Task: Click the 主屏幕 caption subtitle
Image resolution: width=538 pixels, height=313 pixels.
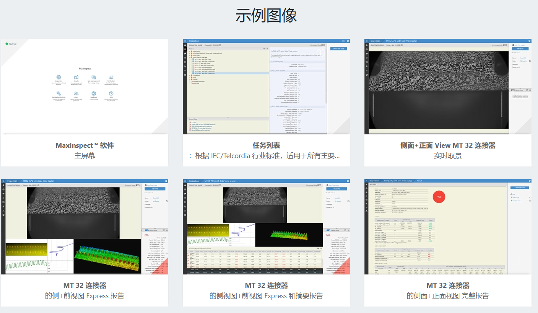Action: click(x=85, y=156)
